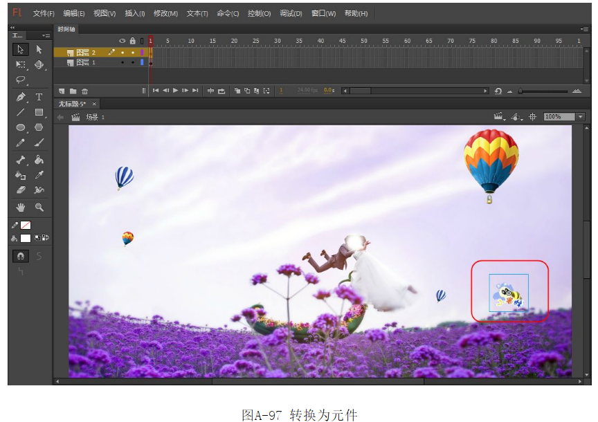Select the Text tool
This screenshot has width=598, height=422.
pyautogui.click(x=39, y=97)
